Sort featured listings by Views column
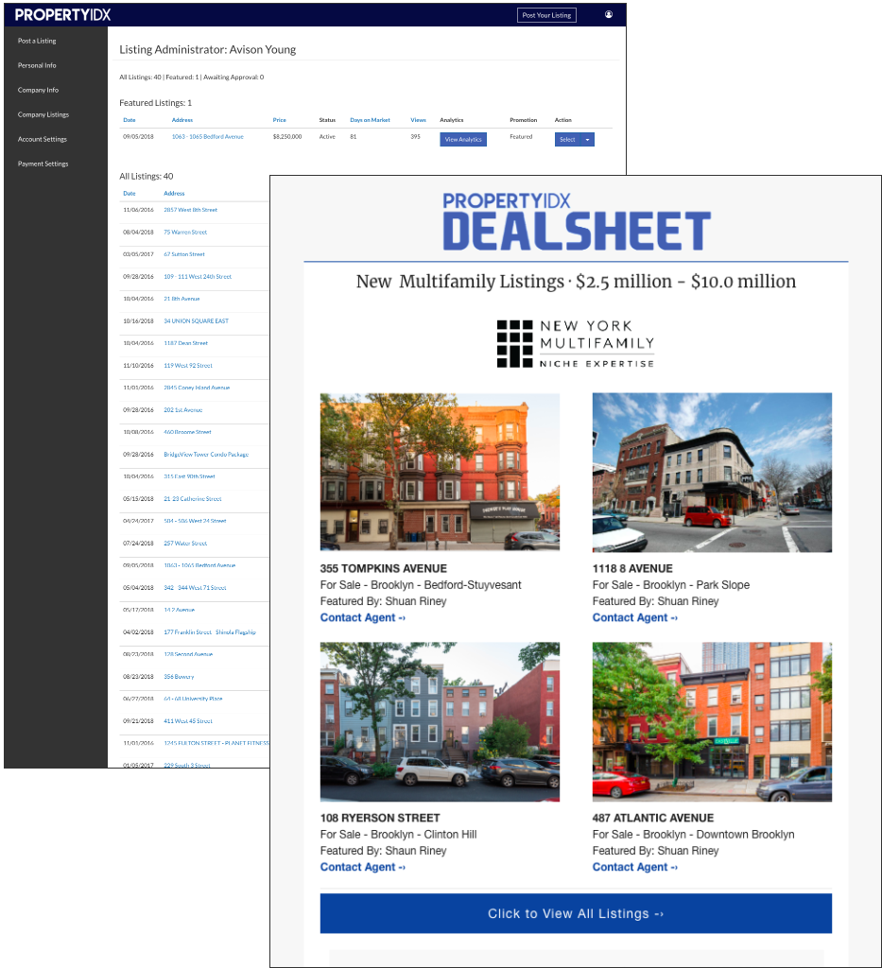Viewport: 882px width, 968px height. tap(418, 120)
